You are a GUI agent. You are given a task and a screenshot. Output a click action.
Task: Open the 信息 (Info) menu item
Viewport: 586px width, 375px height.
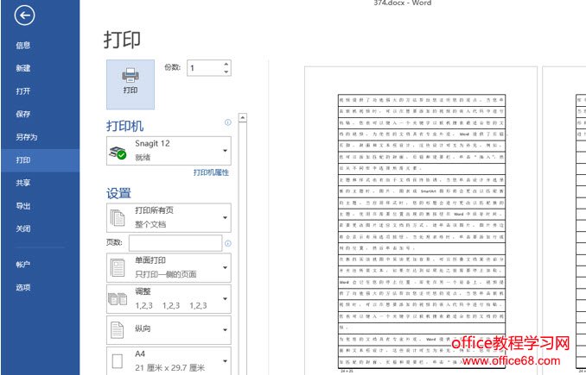click(23, 46)
